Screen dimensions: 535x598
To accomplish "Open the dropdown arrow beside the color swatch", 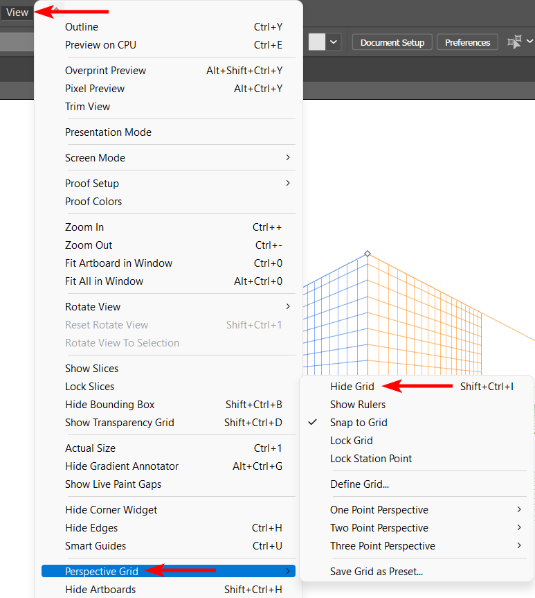I will 334,42.
